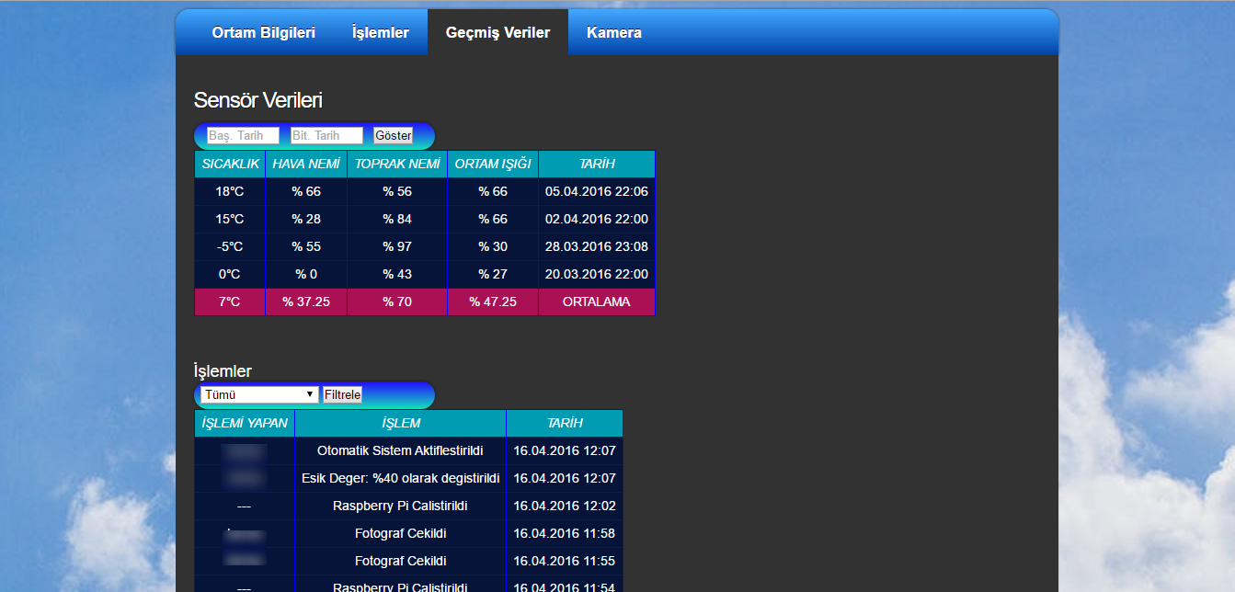Click the ORTAM IŞIĞI column header
The height and width of the screenshot is (592, 1235).
click(493, 165)
